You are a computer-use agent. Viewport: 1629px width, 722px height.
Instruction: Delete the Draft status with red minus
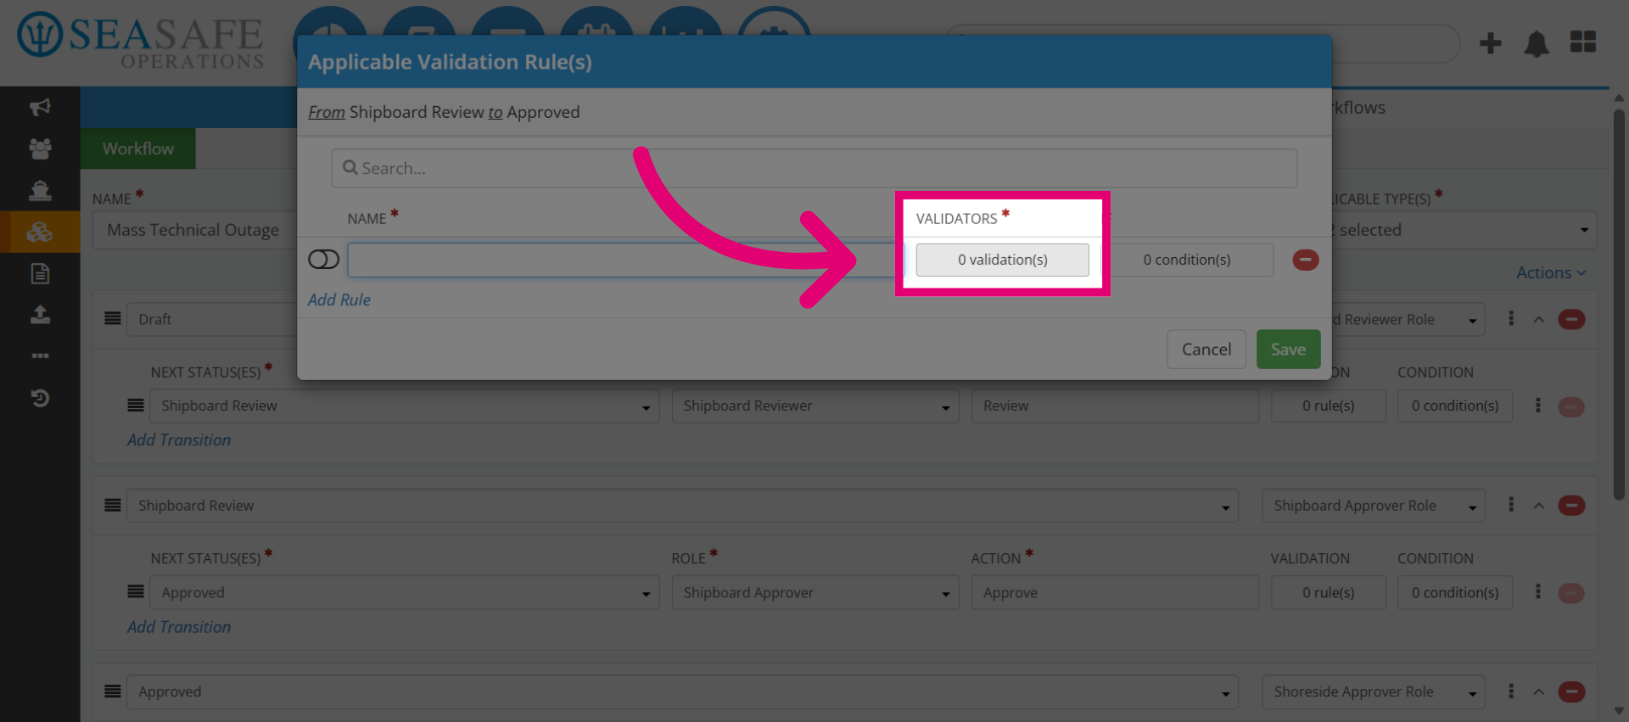tap(1571, 319)
